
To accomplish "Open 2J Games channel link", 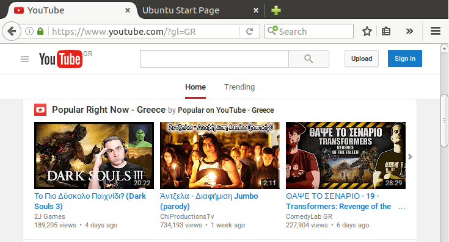I will 49,216.
